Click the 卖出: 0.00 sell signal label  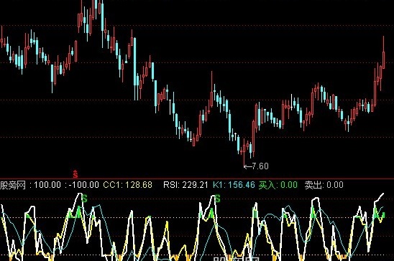pyautogui.click(x=324, y=185)
